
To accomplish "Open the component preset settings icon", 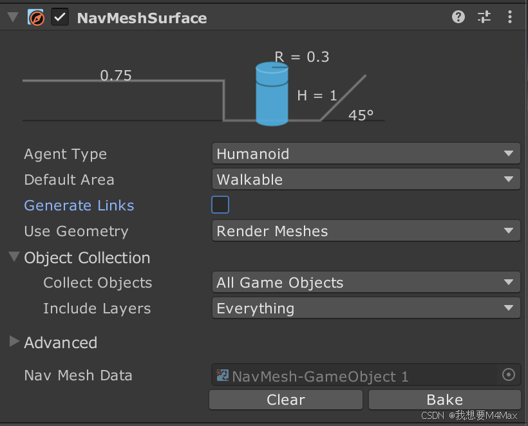I will click(484, 17).
